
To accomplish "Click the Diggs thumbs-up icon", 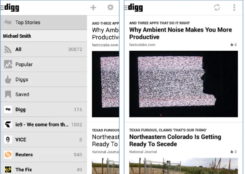I will point(8,79).
